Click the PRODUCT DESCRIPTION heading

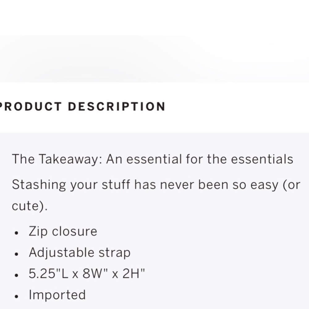[82, 107]
